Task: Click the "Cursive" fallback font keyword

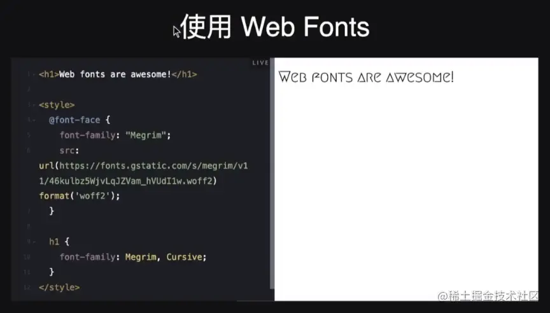Action: click(184, 257)
